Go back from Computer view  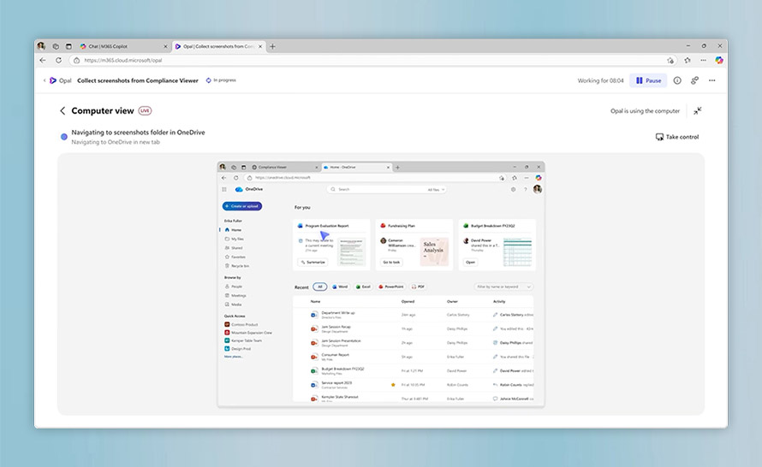[63, 110]
